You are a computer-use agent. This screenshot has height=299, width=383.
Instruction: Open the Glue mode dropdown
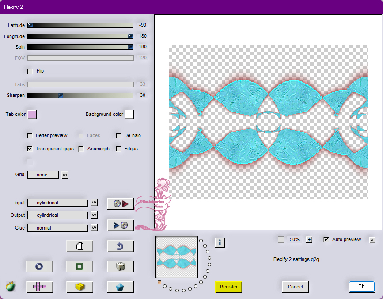click(57, 228)
